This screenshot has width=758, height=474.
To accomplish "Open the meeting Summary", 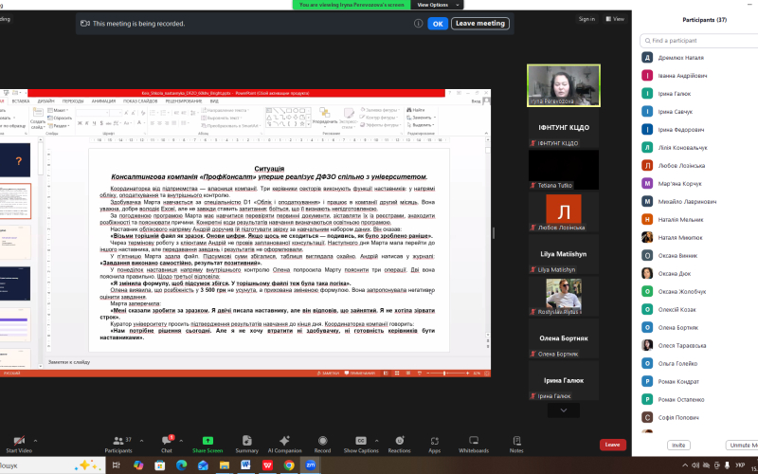I will pos(247,444).
